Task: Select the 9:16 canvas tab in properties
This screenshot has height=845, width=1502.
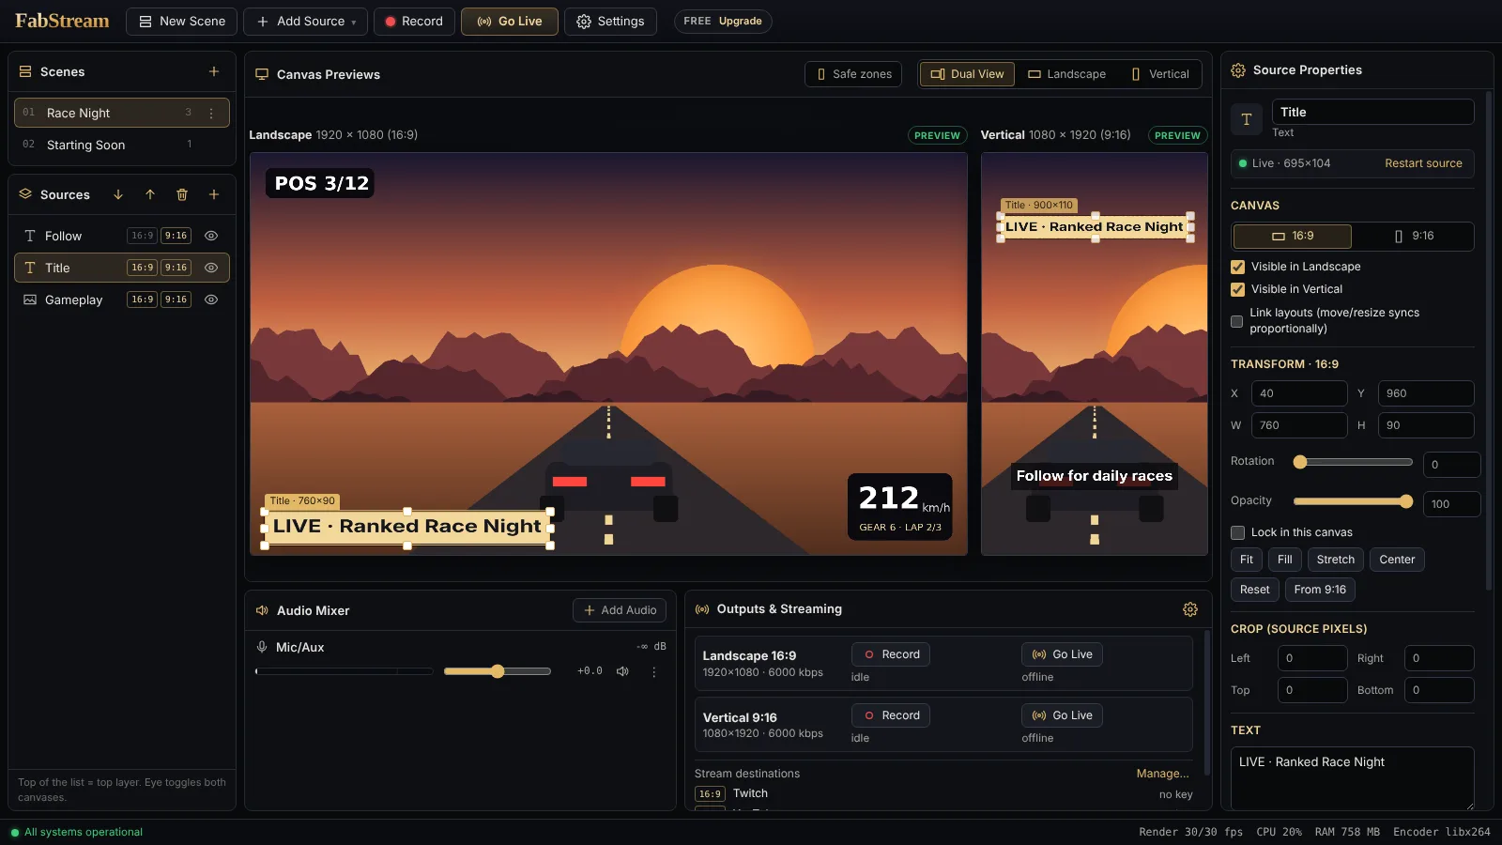Action: pyautogui.click(x=1414, y=236)
